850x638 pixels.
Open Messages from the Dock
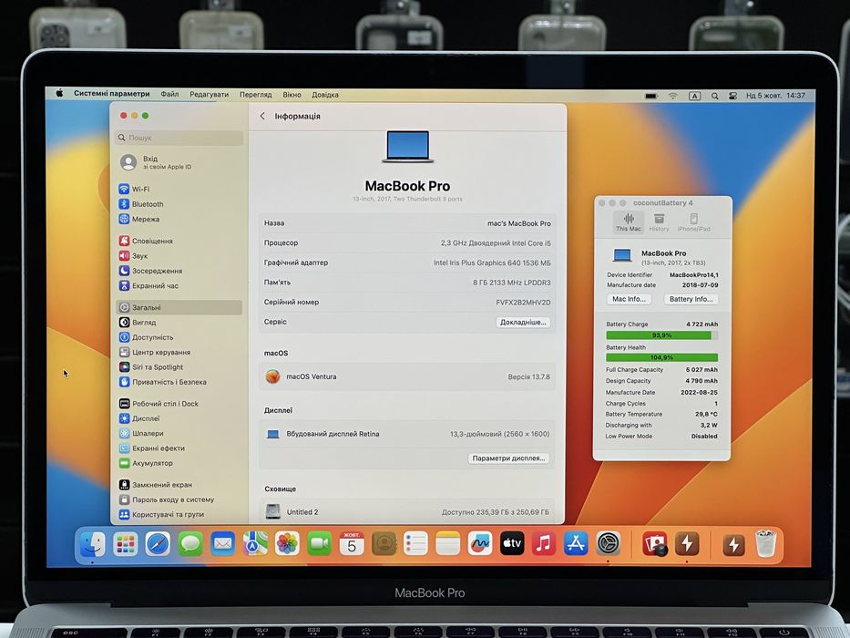(x=190, y=543)
